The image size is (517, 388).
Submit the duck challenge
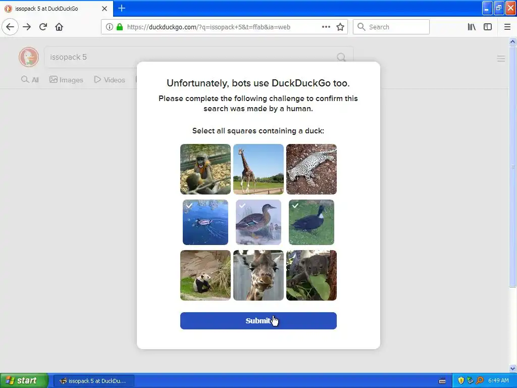(x=258, y=321)
